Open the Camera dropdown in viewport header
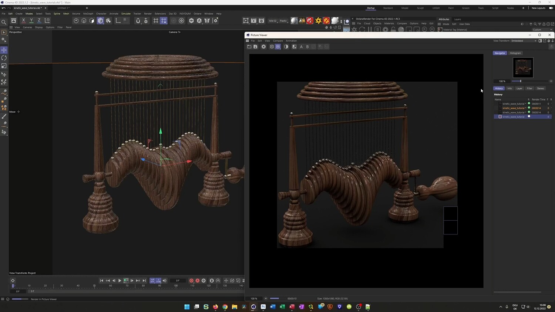Image resolution: width=555 pixels, height=312 pixels. click(174, 32)
